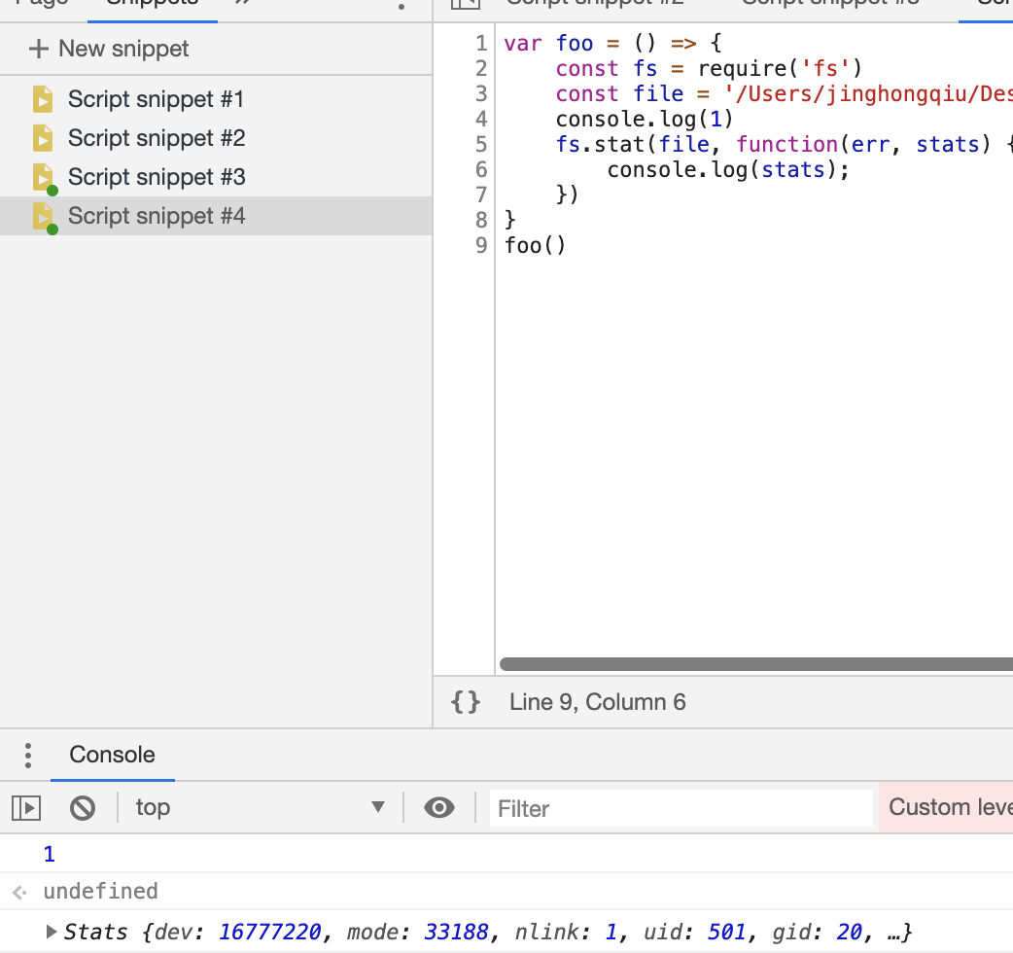
Task: Click the console output value 1
Action: [x=50, y=854]
